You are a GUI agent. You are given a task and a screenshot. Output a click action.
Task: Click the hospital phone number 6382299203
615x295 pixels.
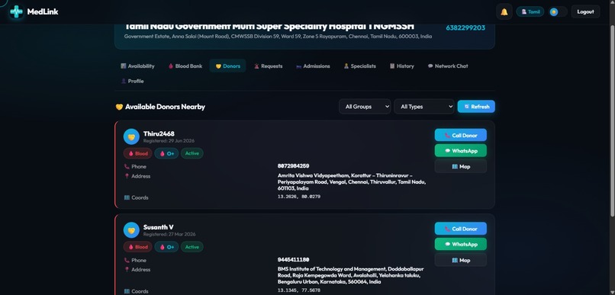(465, 27)
